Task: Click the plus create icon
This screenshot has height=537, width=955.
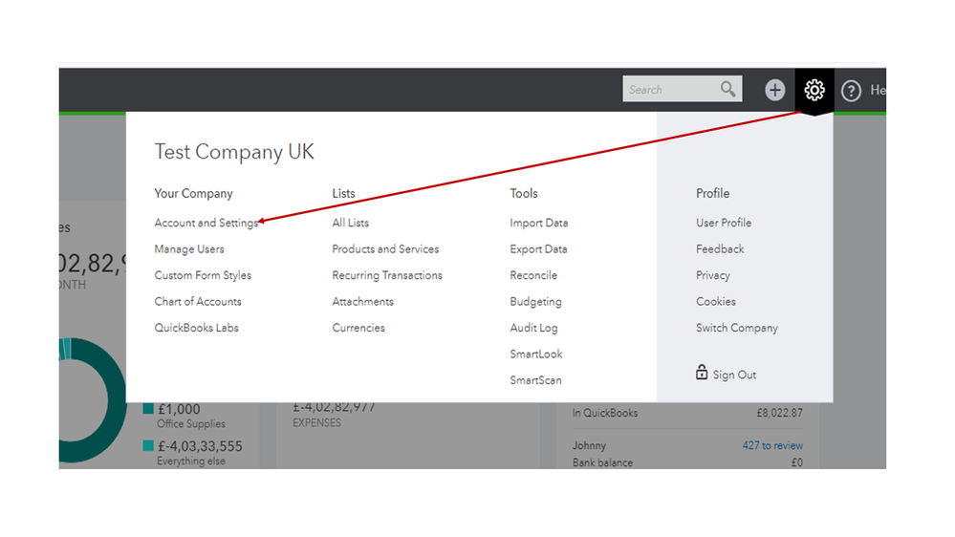Action: pyautogui.click(x=774, y=91)
